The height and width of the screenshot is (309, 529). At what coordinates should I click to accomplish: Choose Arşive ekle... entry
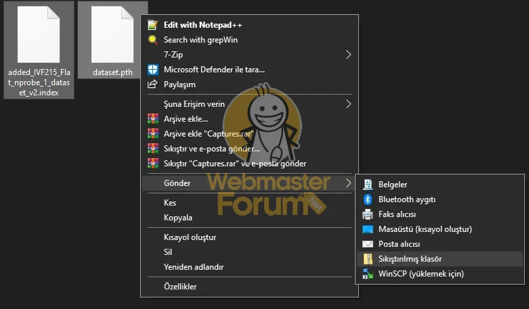point(249,119)
